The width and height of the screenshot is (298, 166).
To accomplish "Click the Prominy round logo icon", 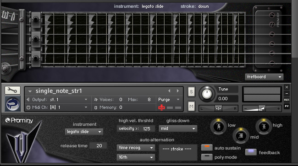I will [12, 104].
